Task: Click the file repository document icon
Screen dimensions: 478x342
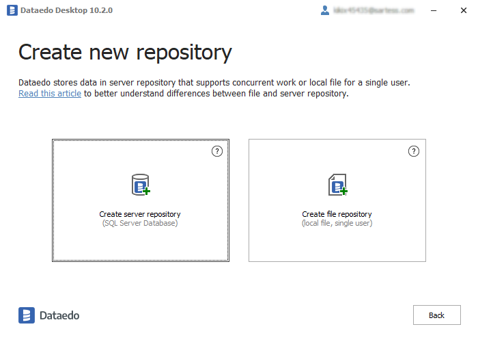Action: click(337, 185)
